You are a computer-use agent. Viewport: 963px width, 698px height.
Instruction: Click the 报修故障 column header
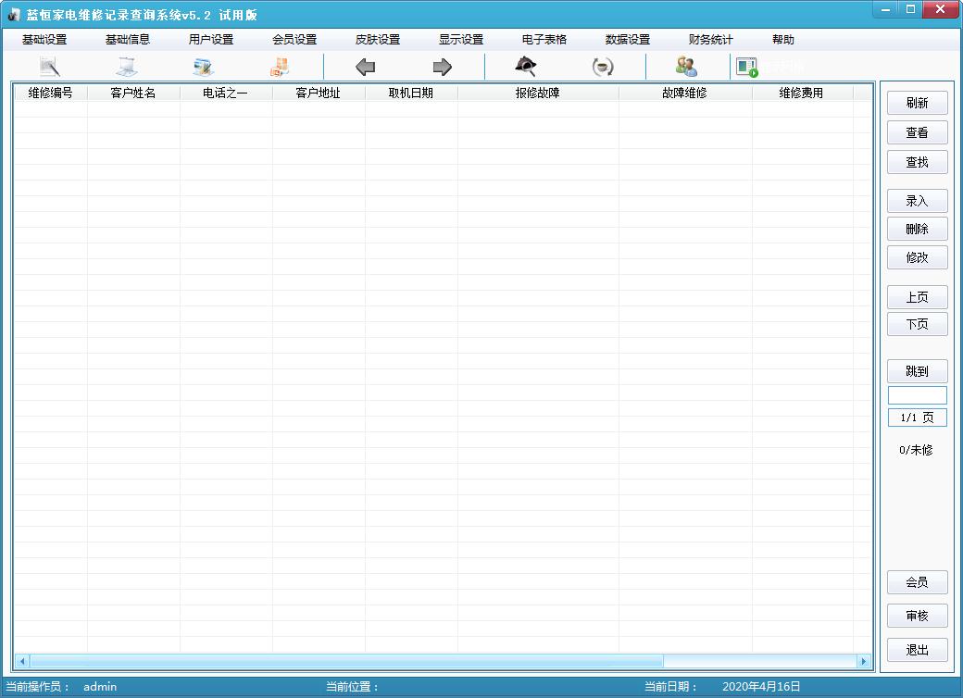pyautogui.click(x=538, y=93)
